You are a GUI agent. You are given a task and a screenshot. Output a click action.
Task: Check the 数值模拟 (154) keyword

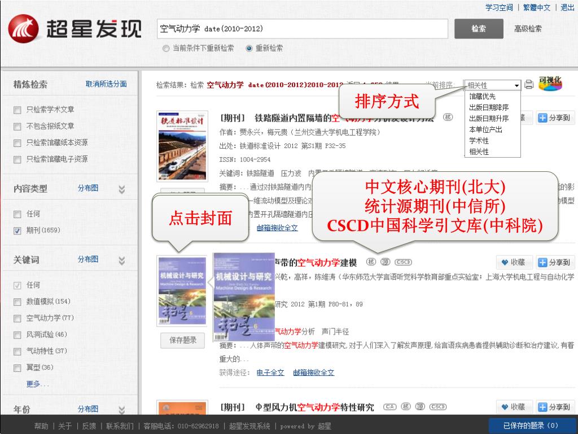pos(17,302)
